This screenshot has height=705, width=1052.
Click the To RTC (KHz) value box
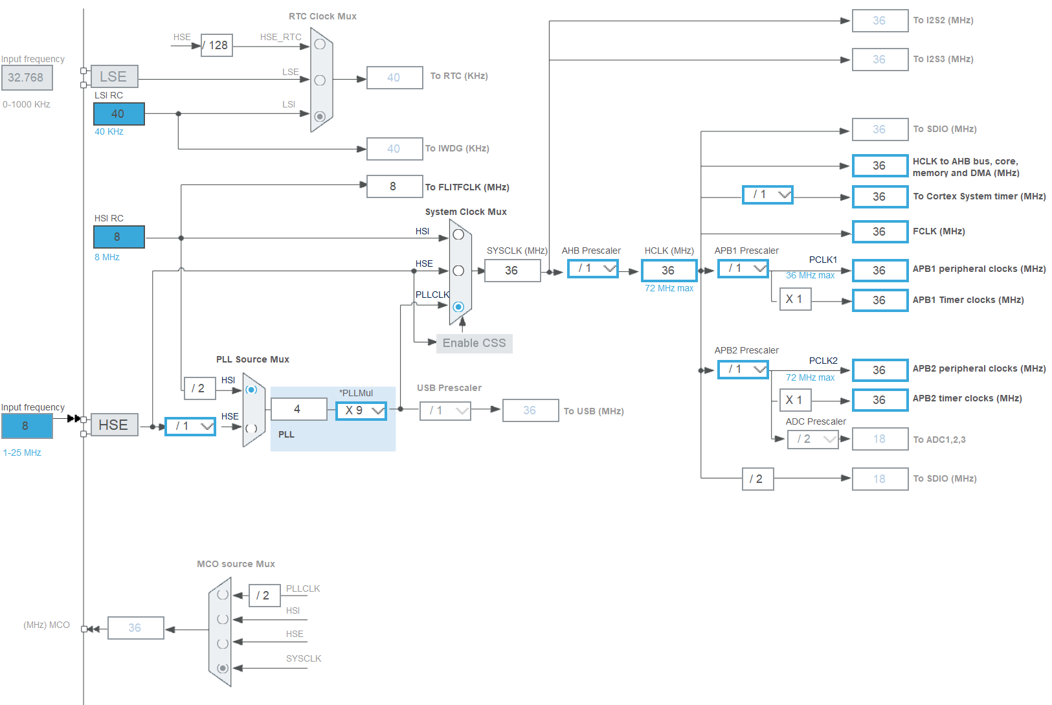pyautogui.click(x=394, y=78)
